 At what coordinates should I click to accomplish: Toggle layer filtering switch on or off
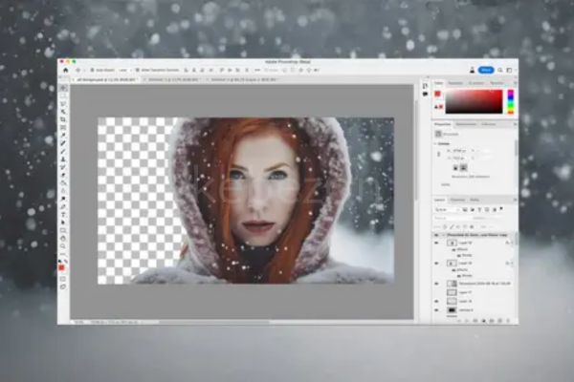(501, 209)
